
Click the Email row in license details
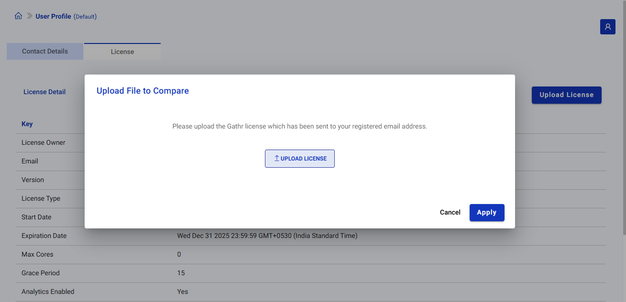click(30, 161)
